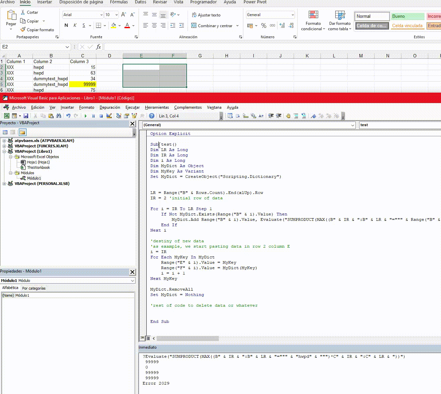The image size is (441, 394).
Task: Select the ThisWorkbook item in the project tree
Action: pos(38,167)
